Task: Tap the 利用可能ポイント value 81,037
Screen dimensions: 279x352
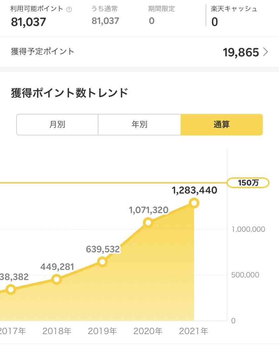Action: (28, 22)
